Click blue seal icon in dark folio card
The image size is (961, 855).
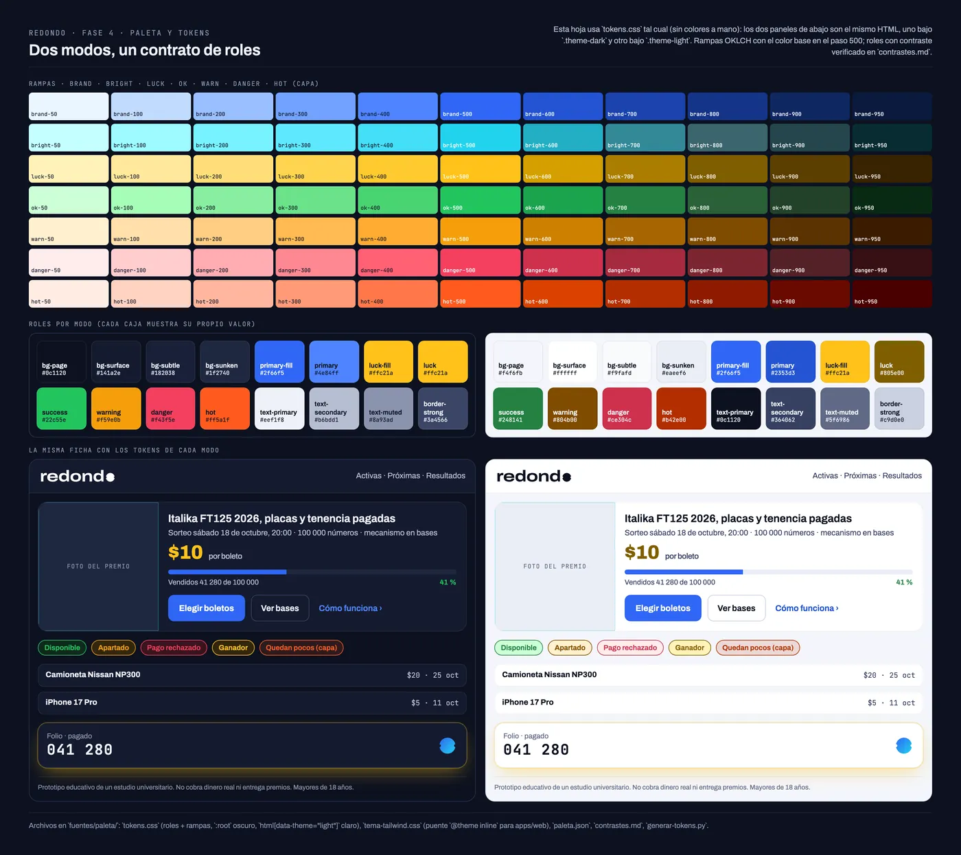pyautogui.click(x=448, y=745)
